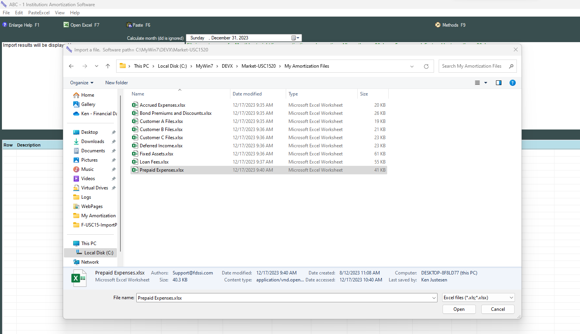Open the Edit menu

pos(19,13)
